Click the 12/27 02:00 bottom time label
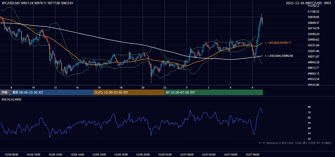 209,155
